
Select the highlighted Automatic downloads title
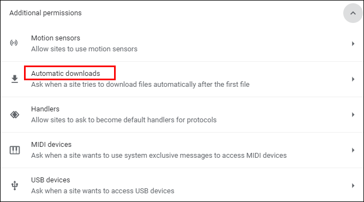pos(65,73)
